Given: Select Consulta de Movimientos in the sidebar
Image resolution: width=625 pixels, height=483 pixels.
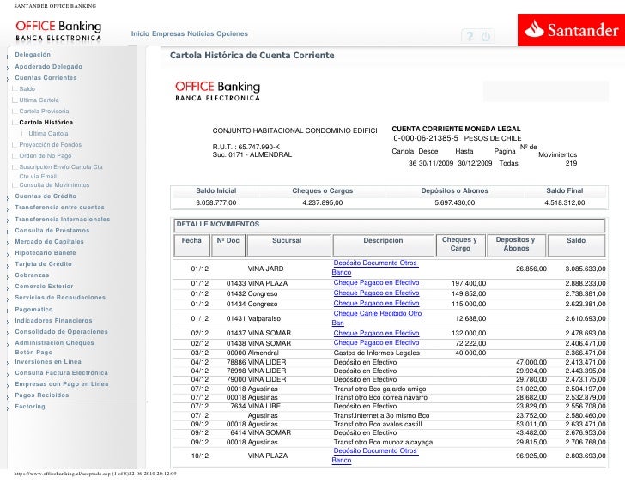Looking at the screenshot, I should pyautogui.click(x=54, y=185).
